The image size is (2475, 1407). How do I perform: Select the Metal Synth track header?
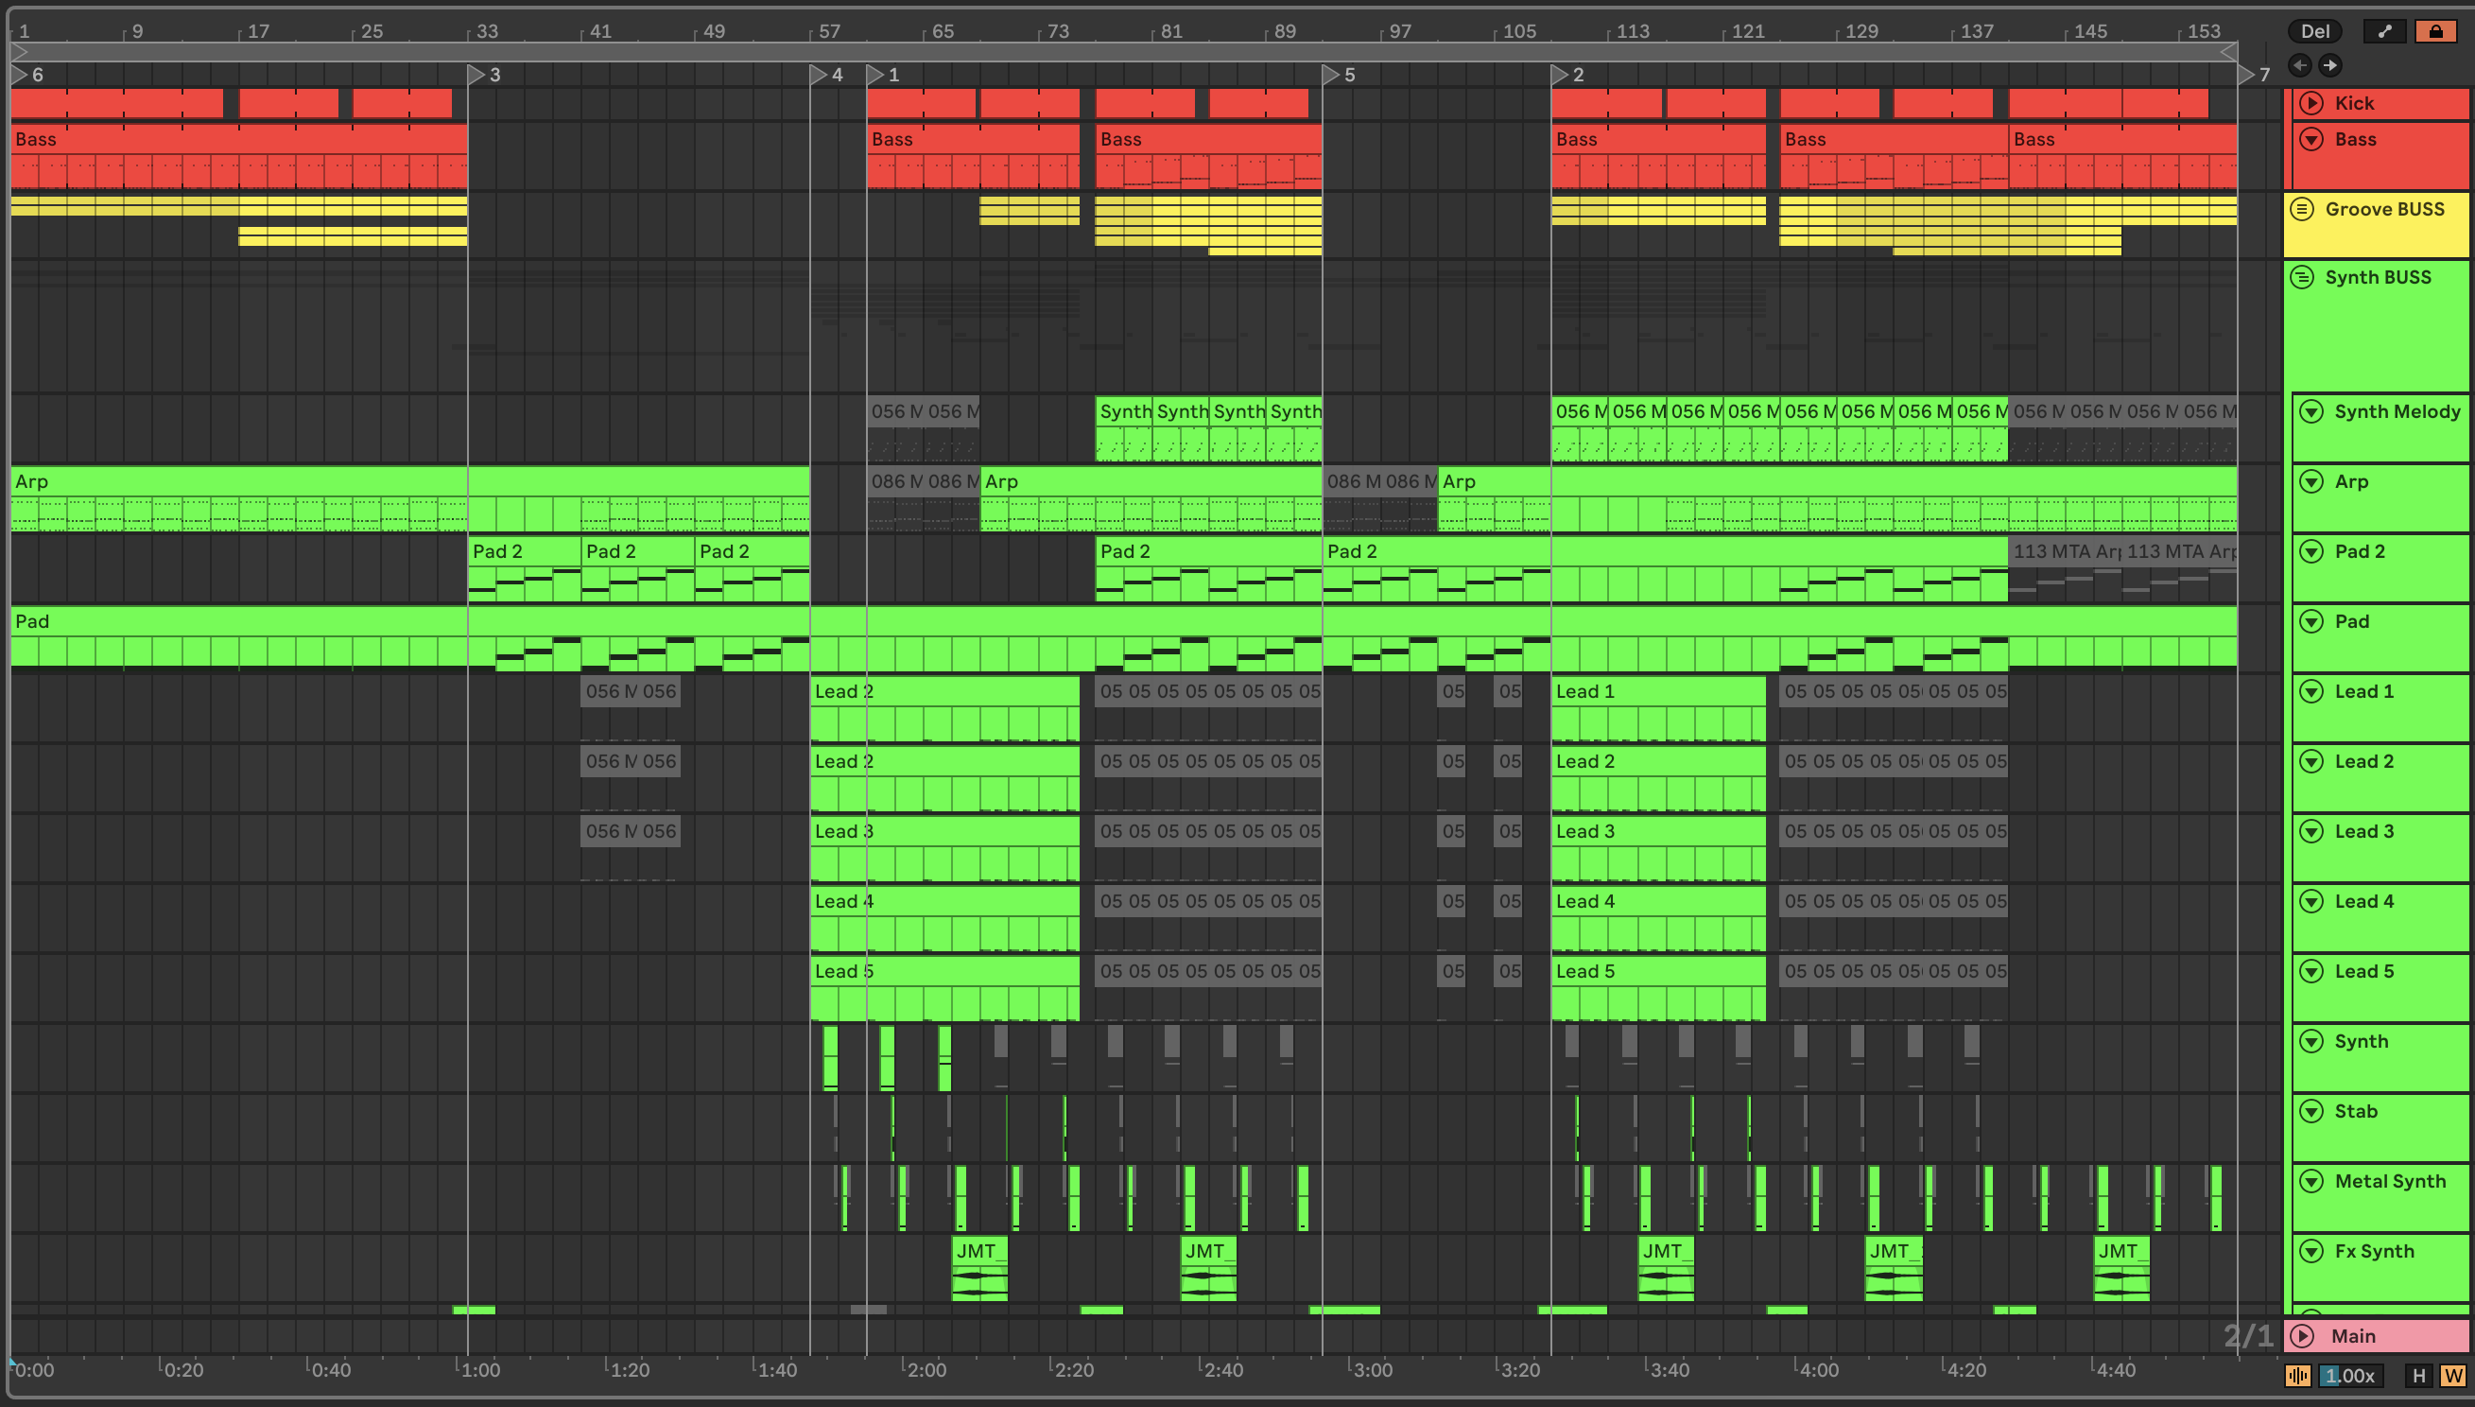(x=2390, y=1181)
